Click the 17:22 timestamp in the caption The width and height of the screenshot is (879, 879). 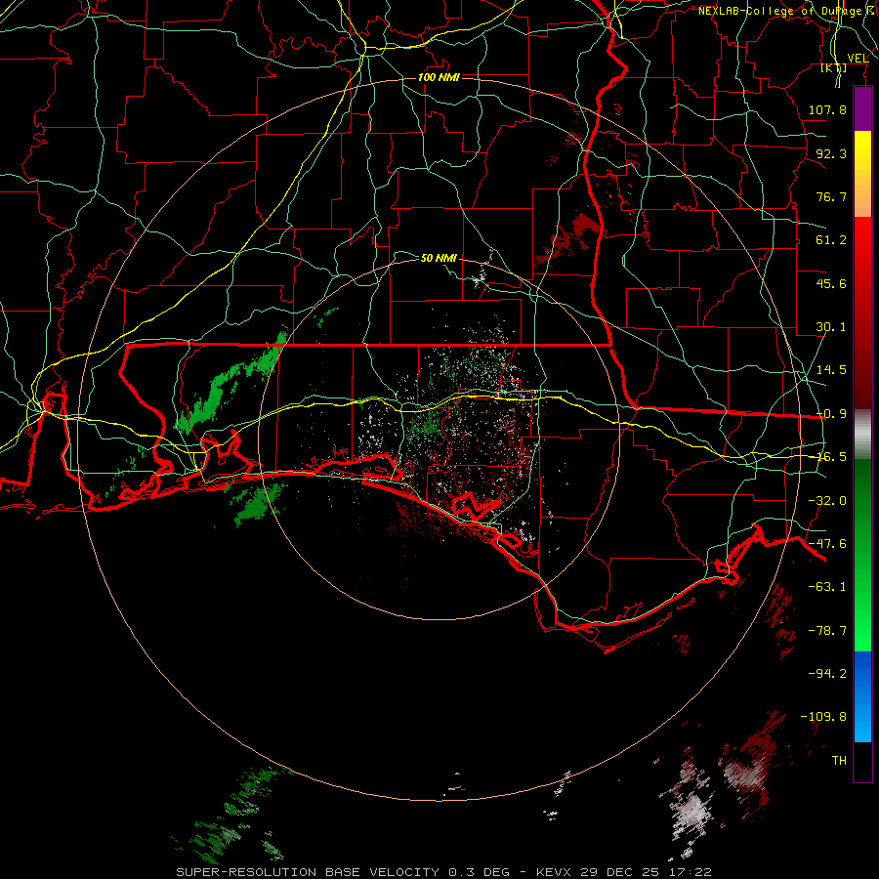tap(692, 872)
